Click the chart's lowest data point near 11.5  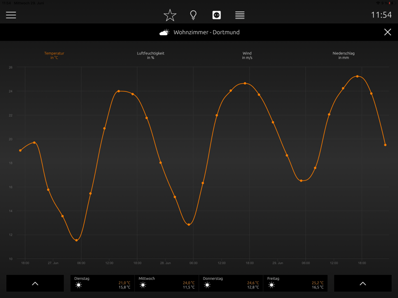tap(76, 240)
